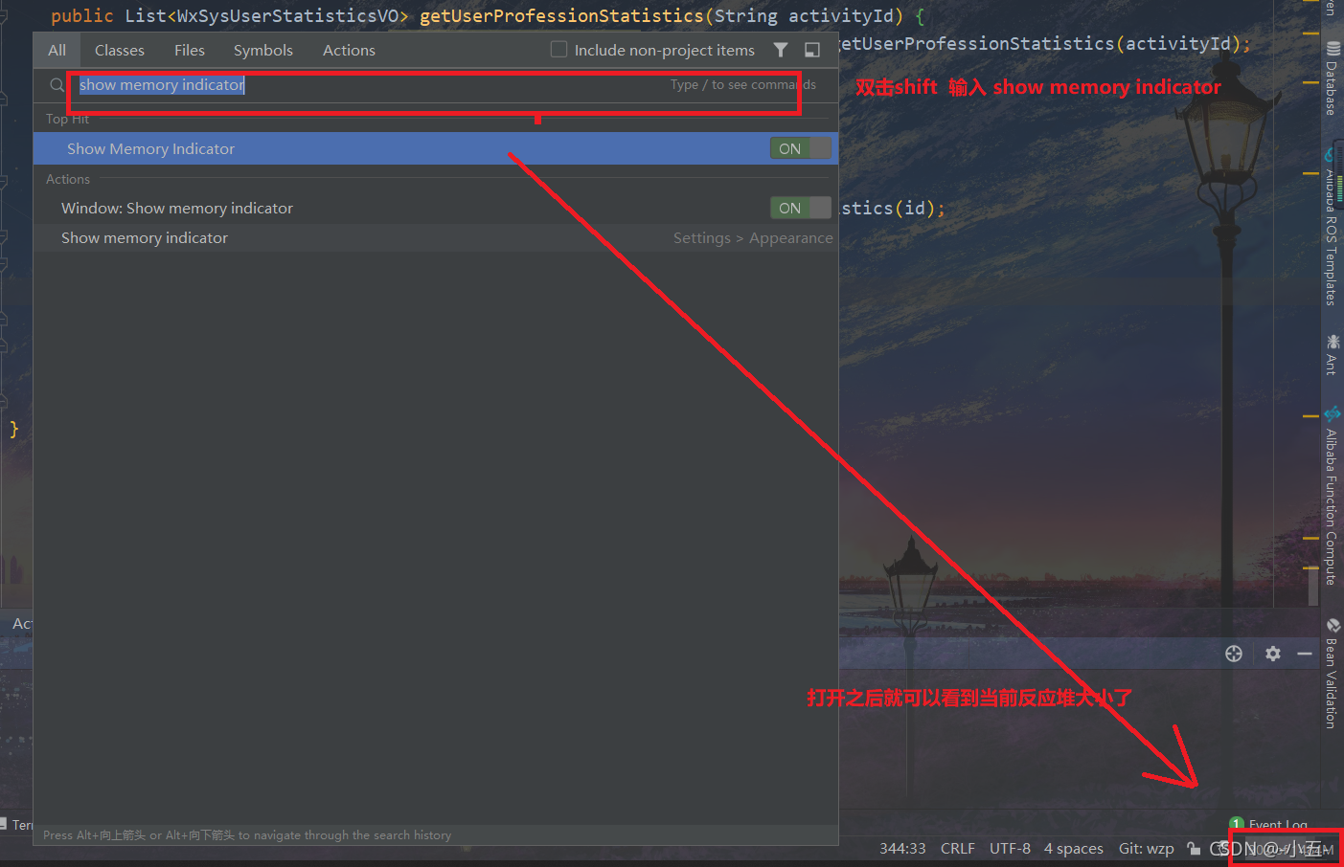Screen dimensions: 1344x867
Task: Switch to the Actions search tab
Action: (x=349, y=50)
